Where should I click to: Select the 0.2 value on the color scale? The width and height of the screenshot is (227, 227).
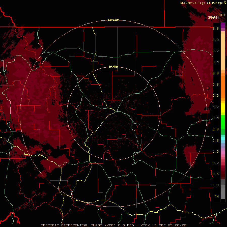pyautogui.click(x=216, y=163)
